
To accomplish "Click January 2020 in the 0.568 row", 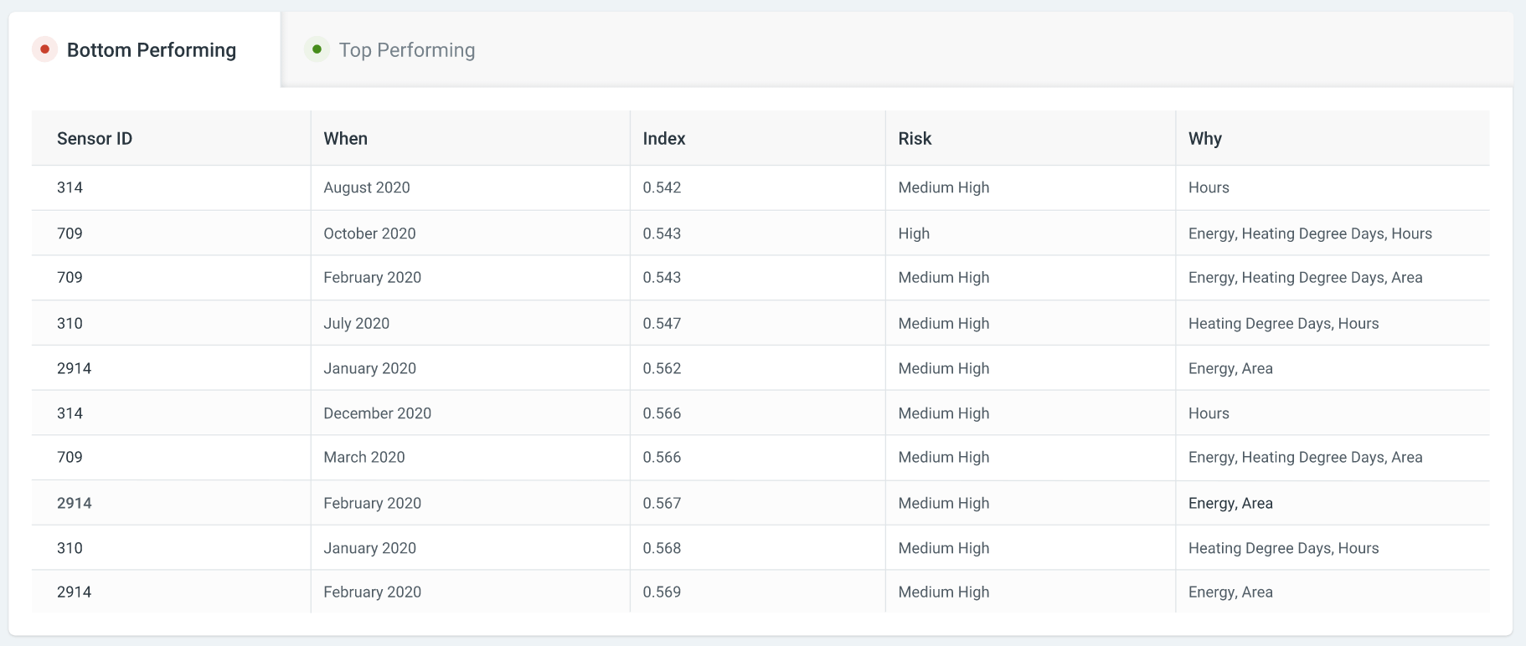I will pos(369,549).
